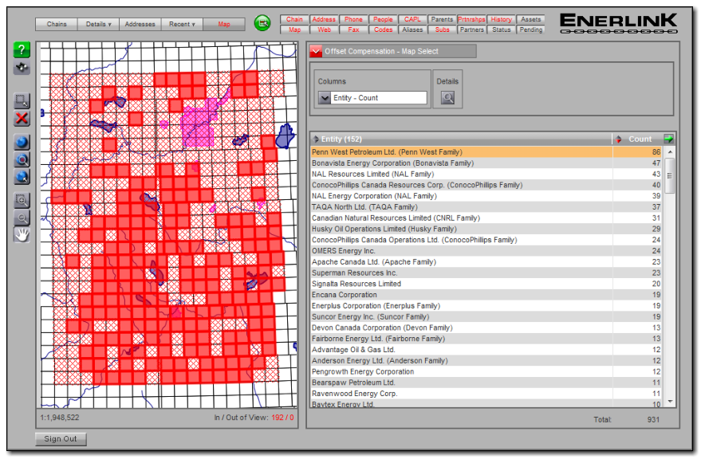Click the CAPL button
This screenshot has height=463, width=705.
click(x=412, y=19)
